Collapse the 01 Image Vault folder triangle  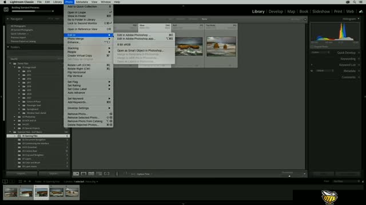[x=15, y=67]
